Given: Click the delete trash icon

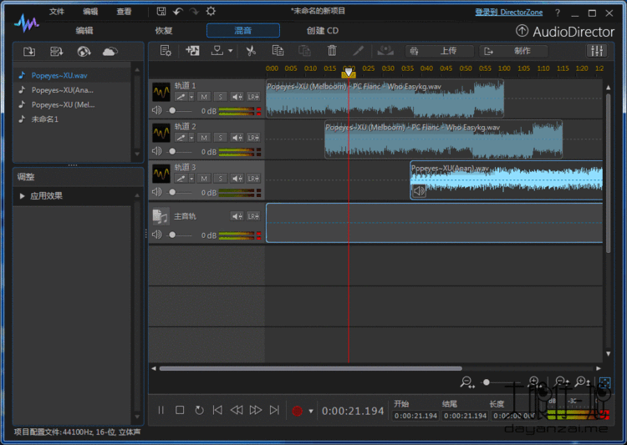Looking at the screenshot, I should tap(332, 51).
